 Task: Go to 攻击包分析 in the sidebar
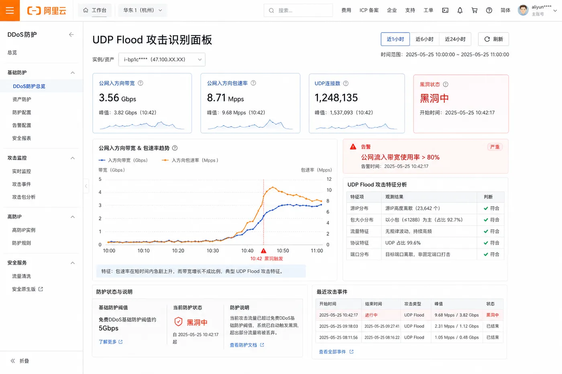[24, 197]
